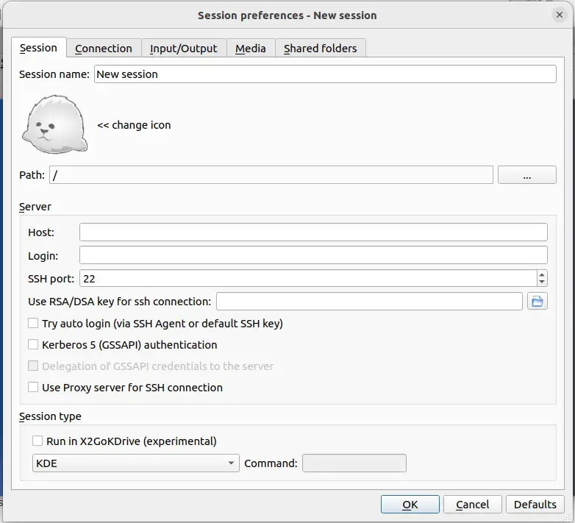The width and height of the screenshot is (575, 523).
Task: Click into the Login text field
Action: coord(313,255)
